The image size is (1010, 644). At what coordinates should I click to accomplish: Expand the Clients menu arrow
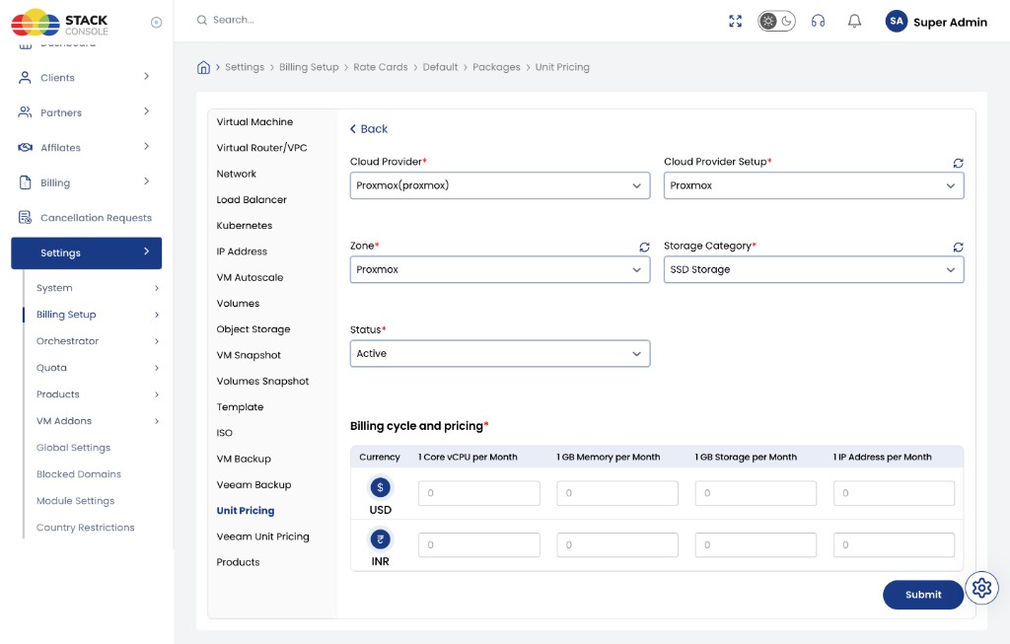pos(146,77)
